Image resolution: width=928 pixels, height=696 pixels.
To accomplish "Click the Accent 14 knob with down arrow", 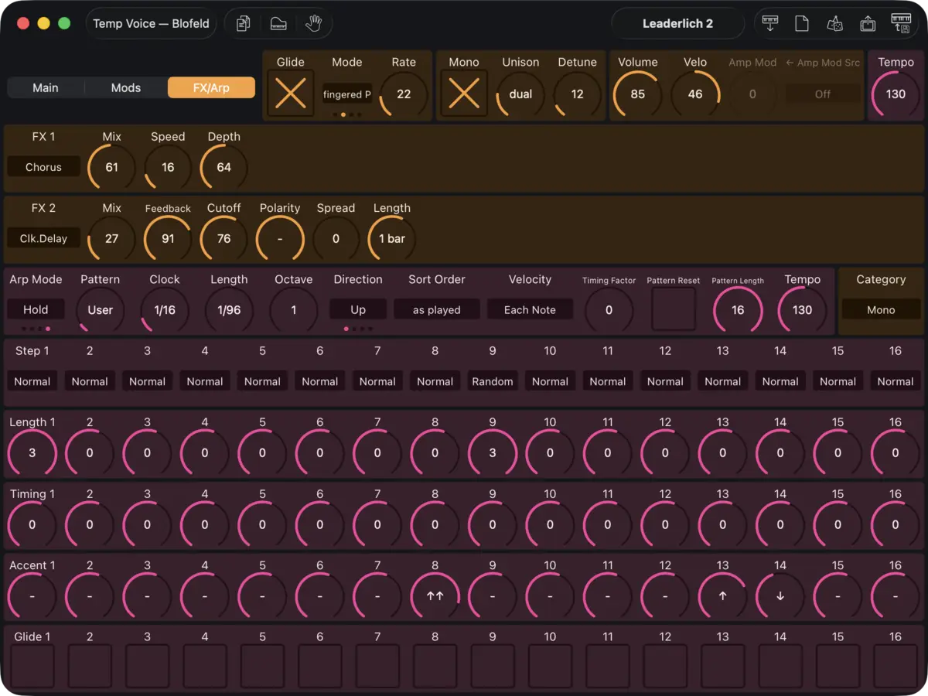I will pos(780,597).
